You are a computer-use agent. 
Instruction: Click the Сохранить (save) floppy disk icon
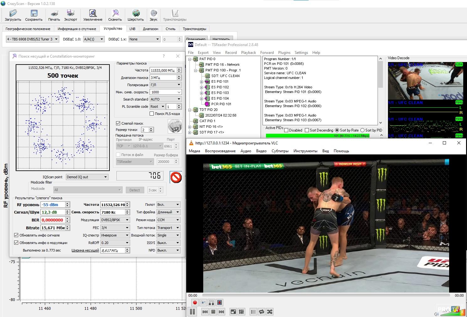click(34, 15)
